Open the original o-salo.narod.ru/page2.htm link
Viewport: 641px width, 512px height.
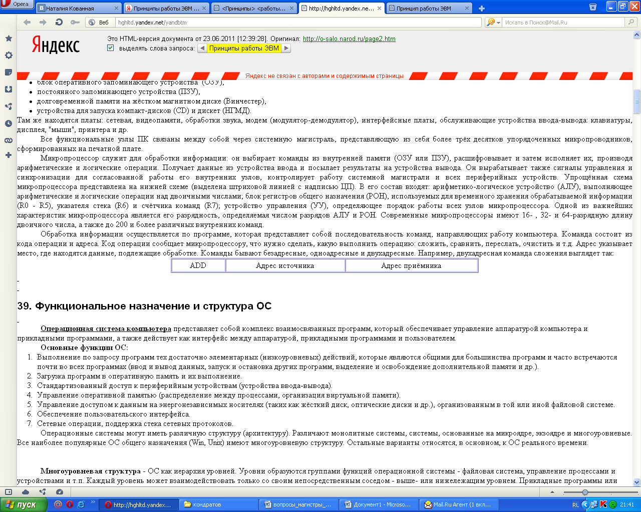[349, 38]
